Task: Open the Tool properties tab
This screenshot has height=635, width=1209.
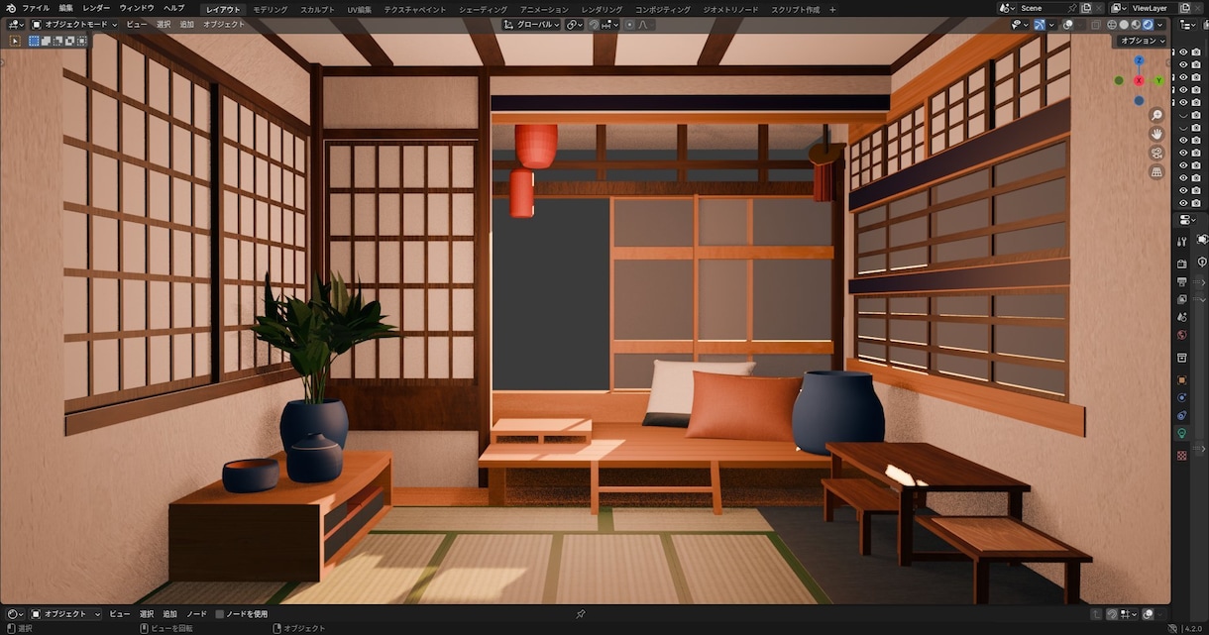Action: point(1181,241)
